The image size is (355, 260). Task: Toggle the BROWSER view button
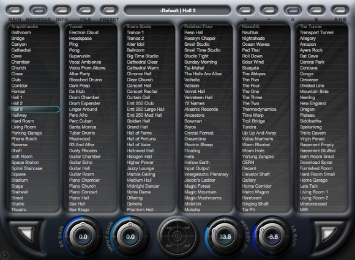pos(39,10)
